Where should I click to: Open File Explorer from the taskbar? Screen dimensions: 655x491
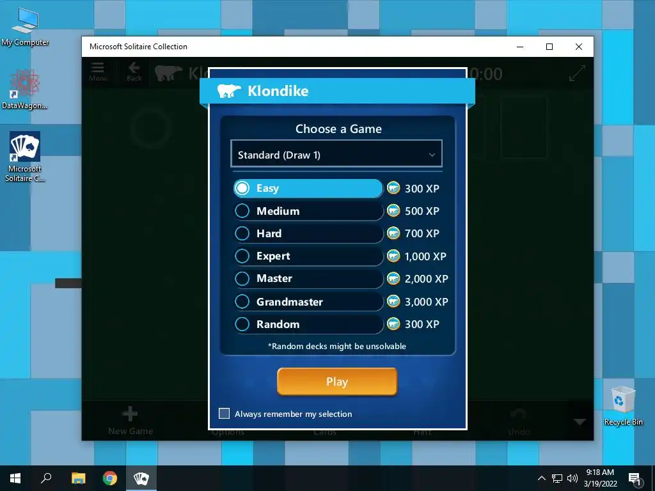(78, 478)
